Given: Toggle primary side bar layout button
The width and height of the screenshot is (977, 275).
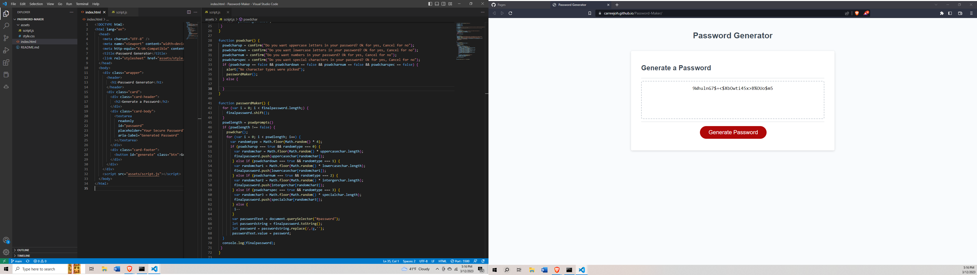Looking at the screenshot, I should [430, 4].
